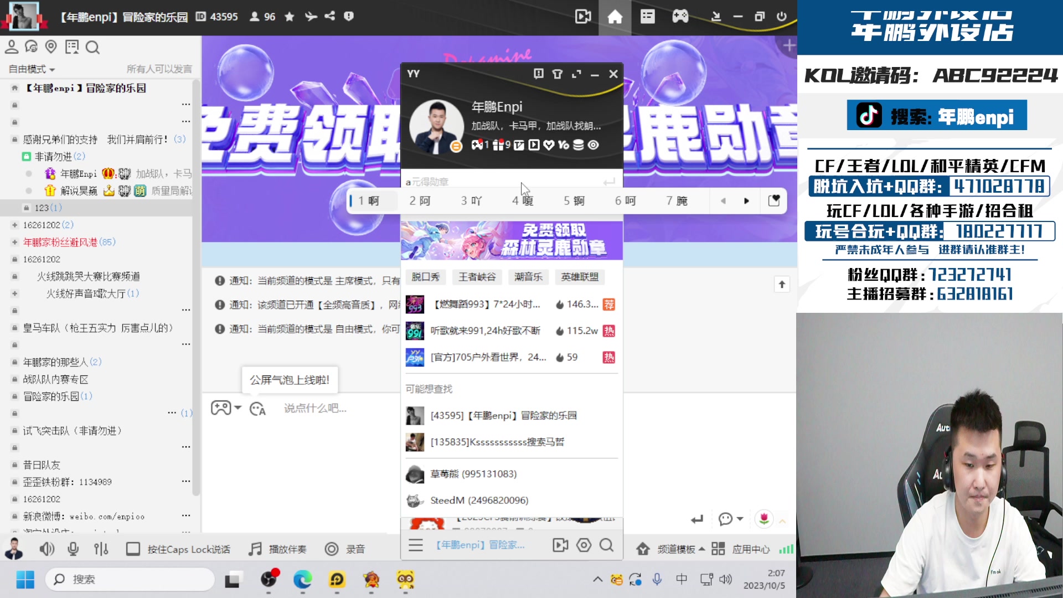Open the hexagon settings icon in YY mini window
Image resolution: width=1063 pixels, height=598 pixels.
584,545
